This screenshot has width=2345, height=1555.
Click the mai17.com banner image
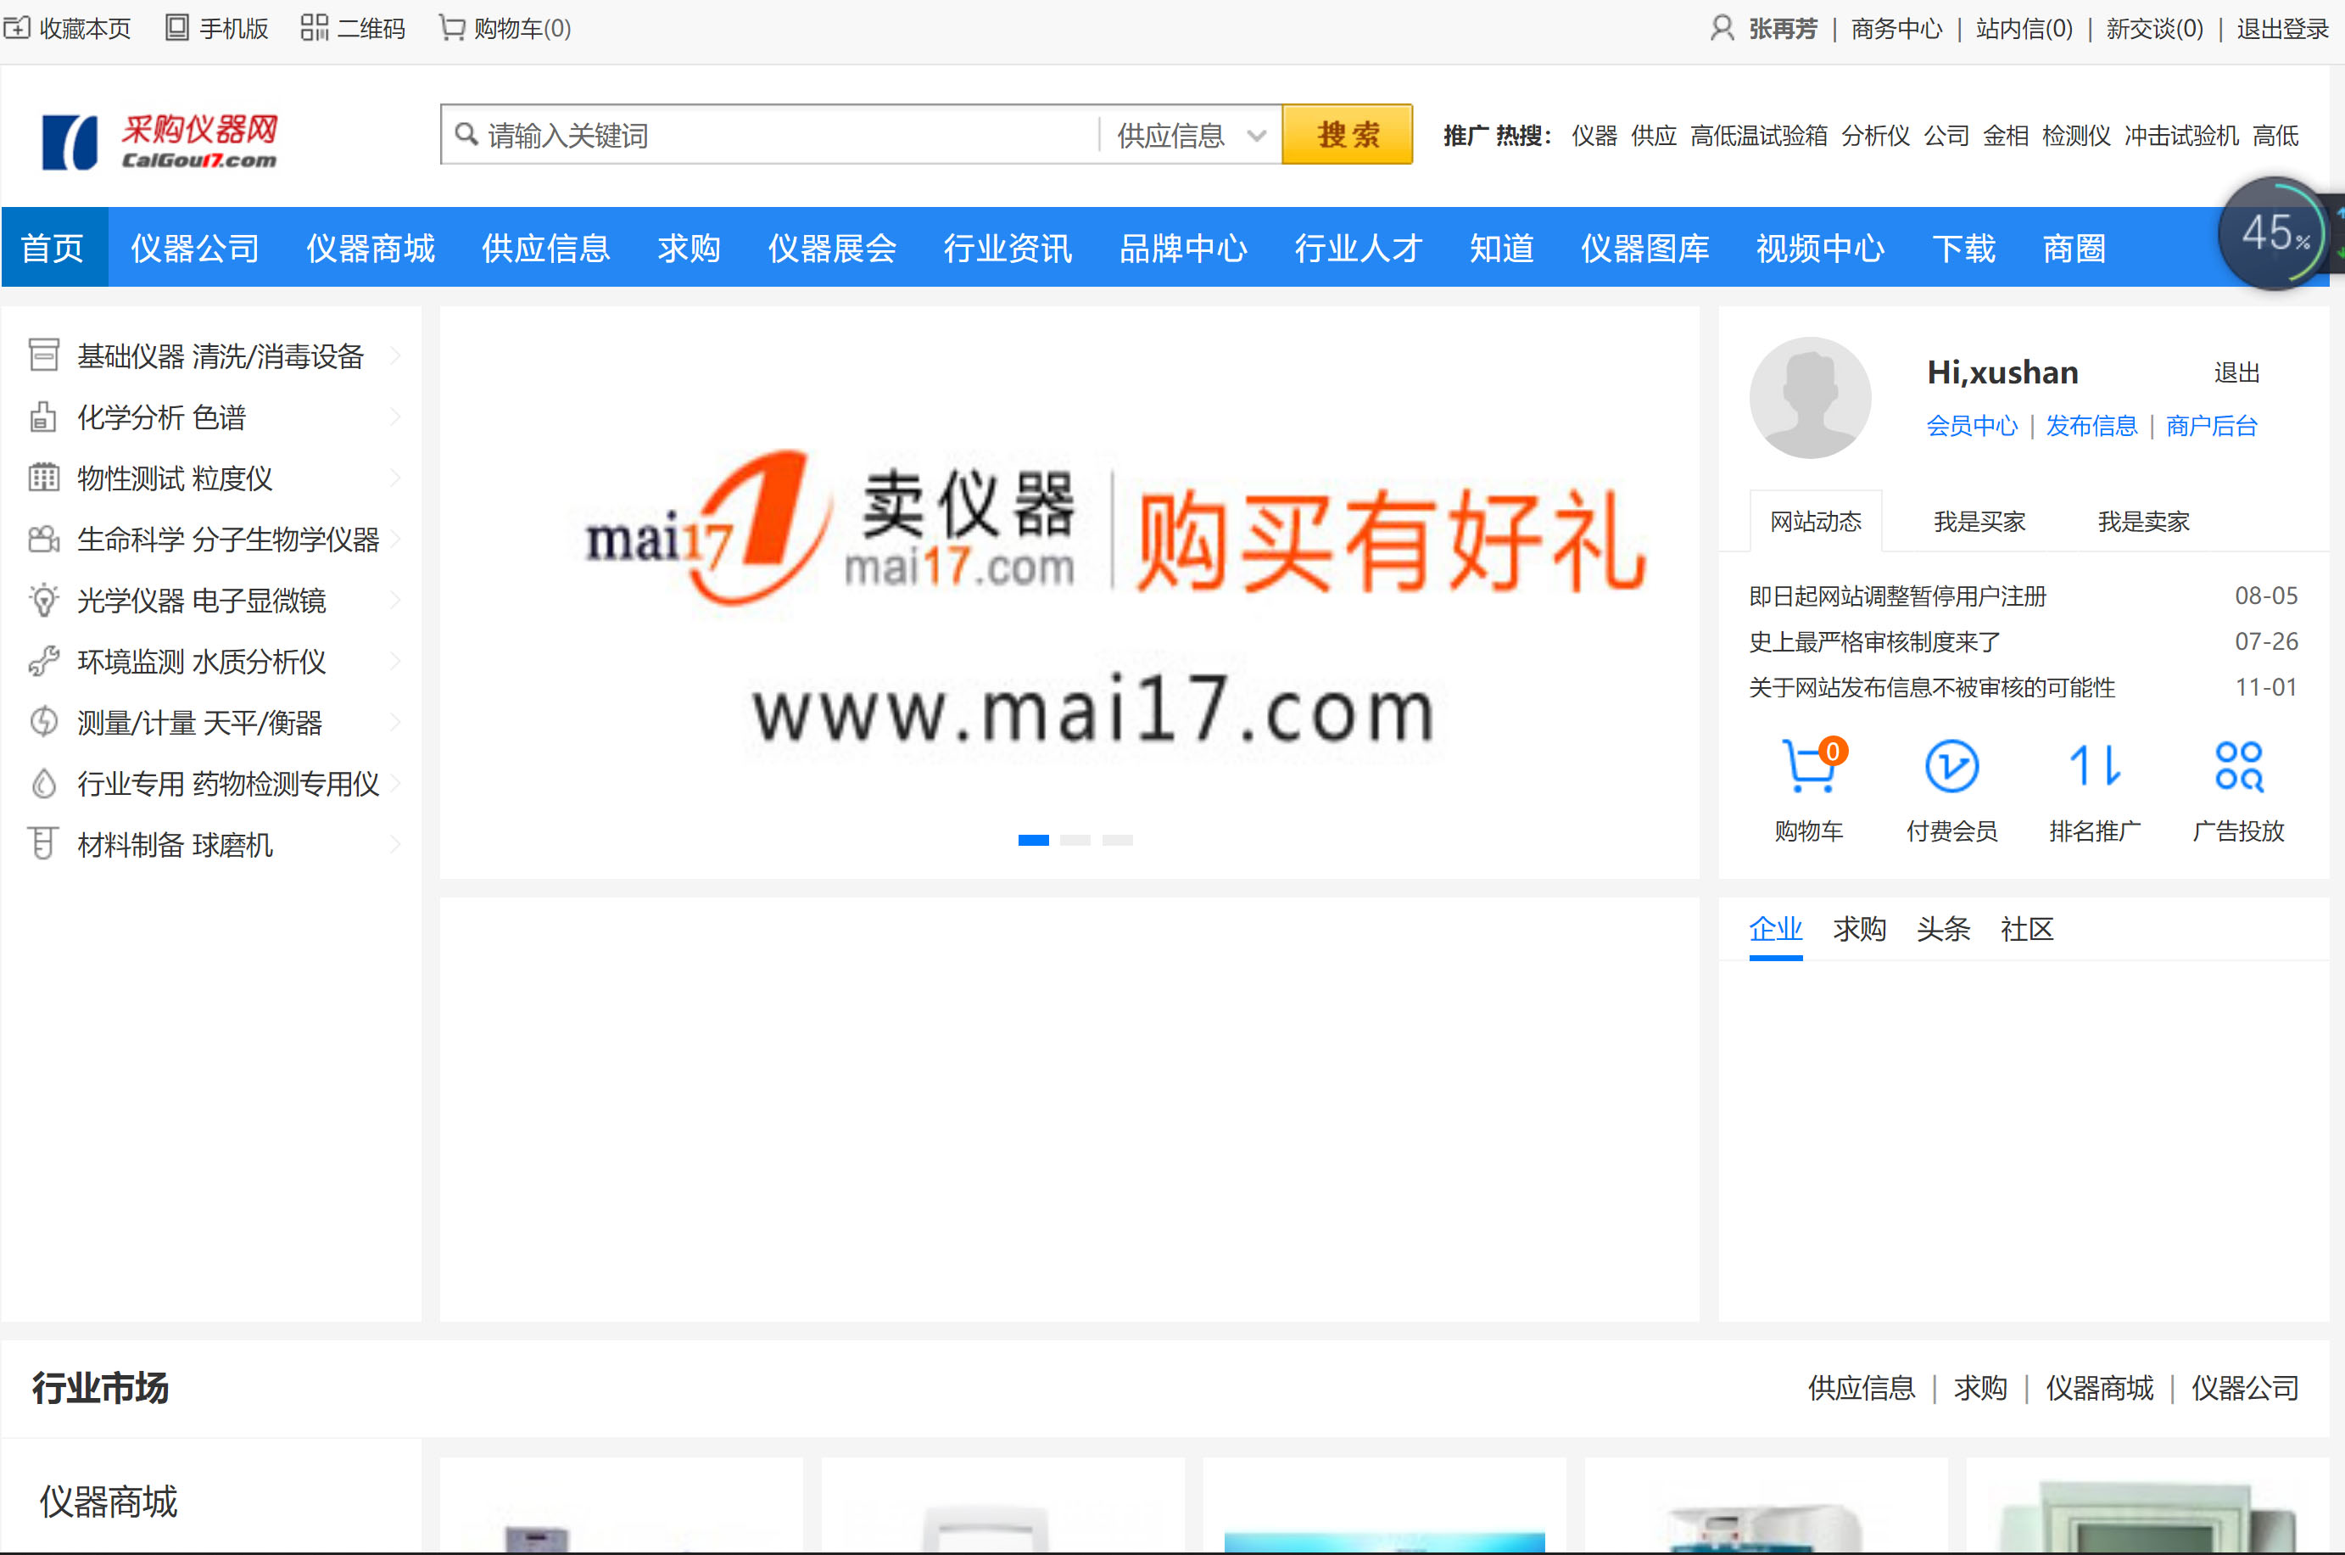(1069, 592)
